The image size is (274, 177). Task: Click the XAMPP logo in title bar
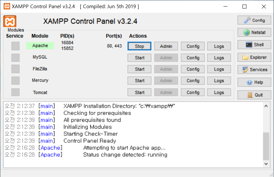click(7, 6)
